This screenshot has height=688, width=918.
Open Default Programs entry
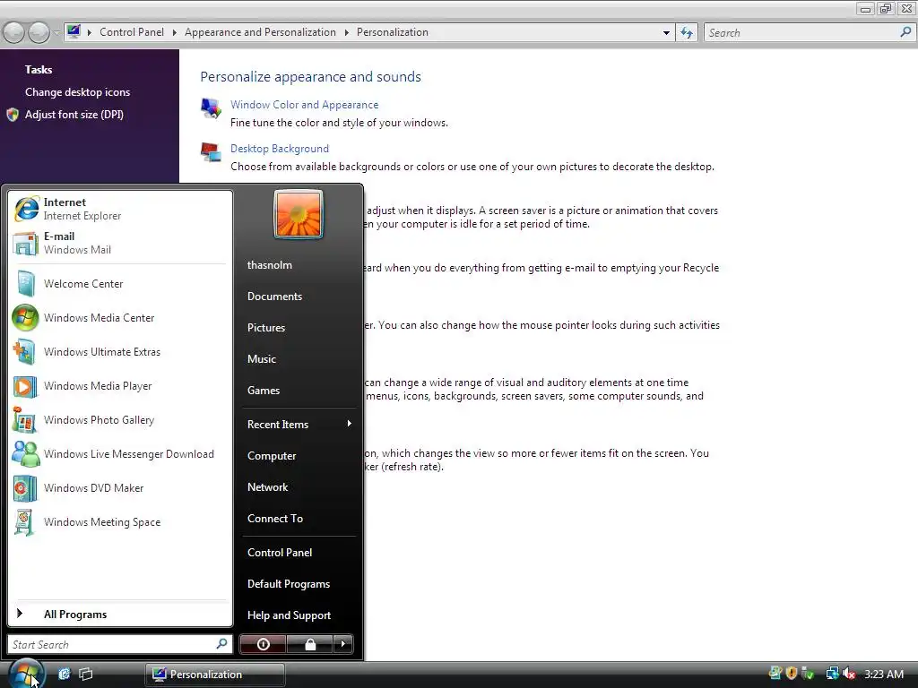[289, 584]
